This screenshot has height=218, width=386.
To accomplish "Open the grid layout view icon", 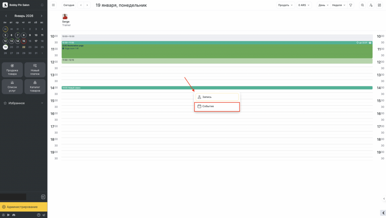I will tap(379, 5).
